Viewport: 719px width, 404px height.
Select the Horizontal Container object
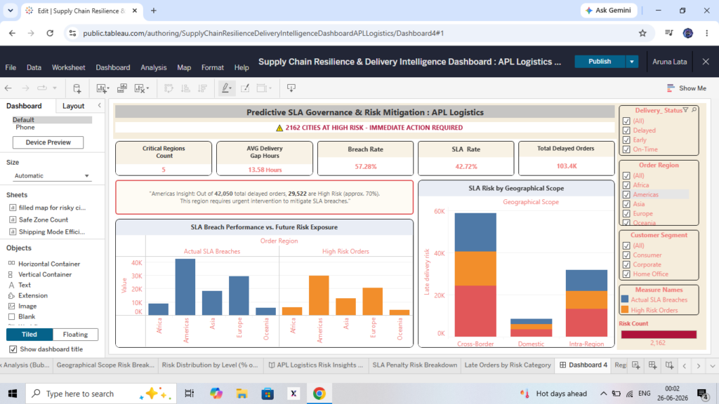pyautogui.click(x=49, y=264)
